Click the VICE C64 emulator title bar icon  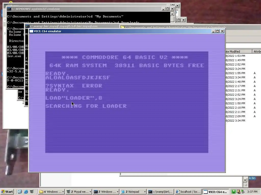pos(31,31)
